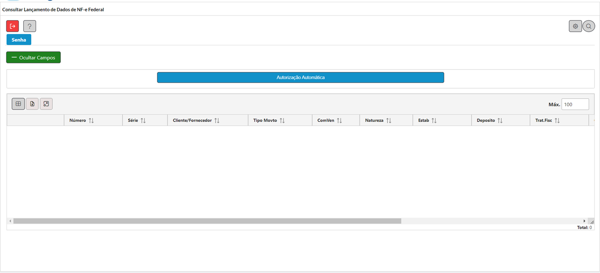
Task: Click the grid columns layout icon
Action: click(x=18, y=104)
